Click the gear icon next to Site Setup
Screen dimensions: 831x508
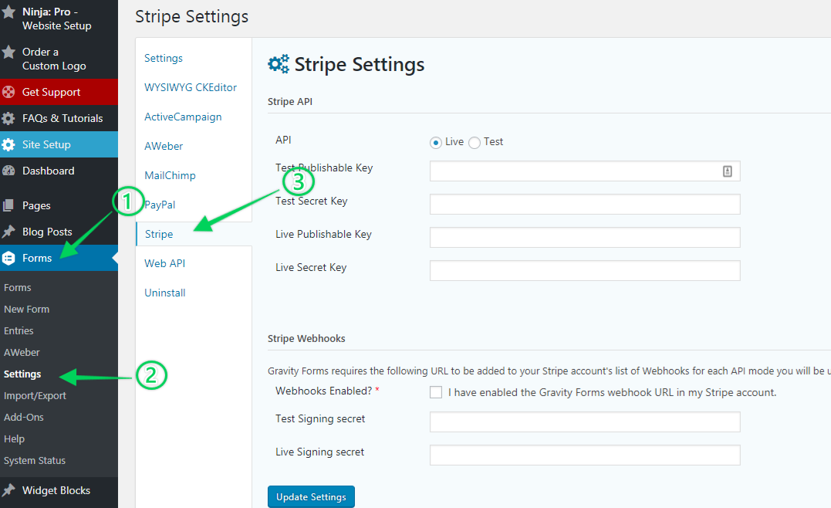[x=8, y=144]
